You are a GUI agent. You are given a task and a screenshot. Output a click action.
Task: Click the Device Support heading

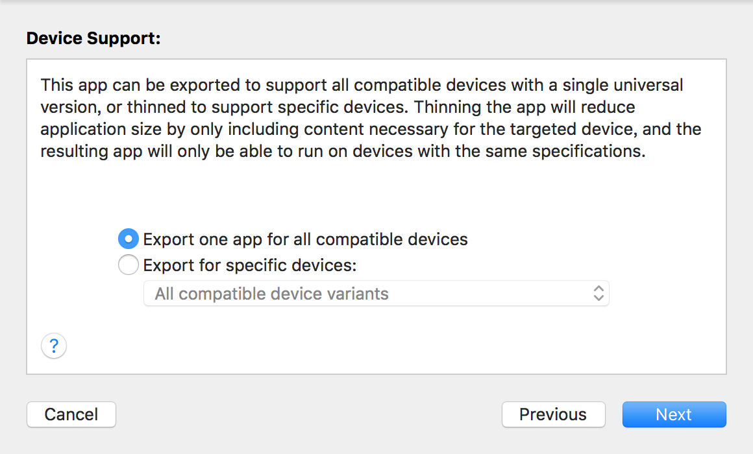(x=93, y=39)
